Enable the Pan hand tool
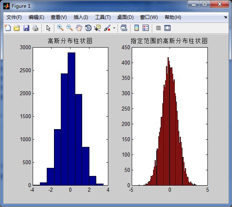232x207 pixels. (79, 28)
